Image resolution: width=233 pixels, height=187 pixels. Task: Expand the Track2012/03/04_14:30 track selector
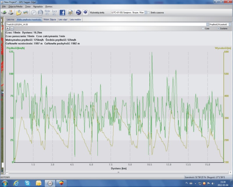tap(207, 24)
